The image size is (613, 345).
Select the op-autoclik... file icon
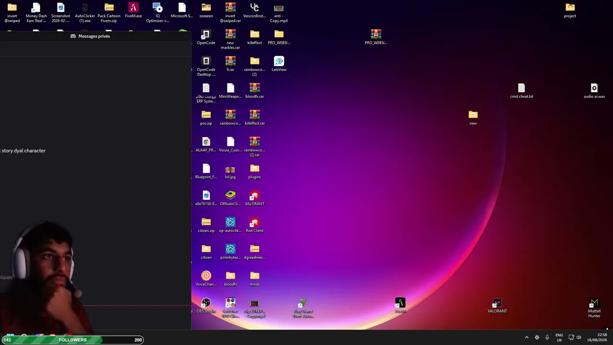pos(230,225)
